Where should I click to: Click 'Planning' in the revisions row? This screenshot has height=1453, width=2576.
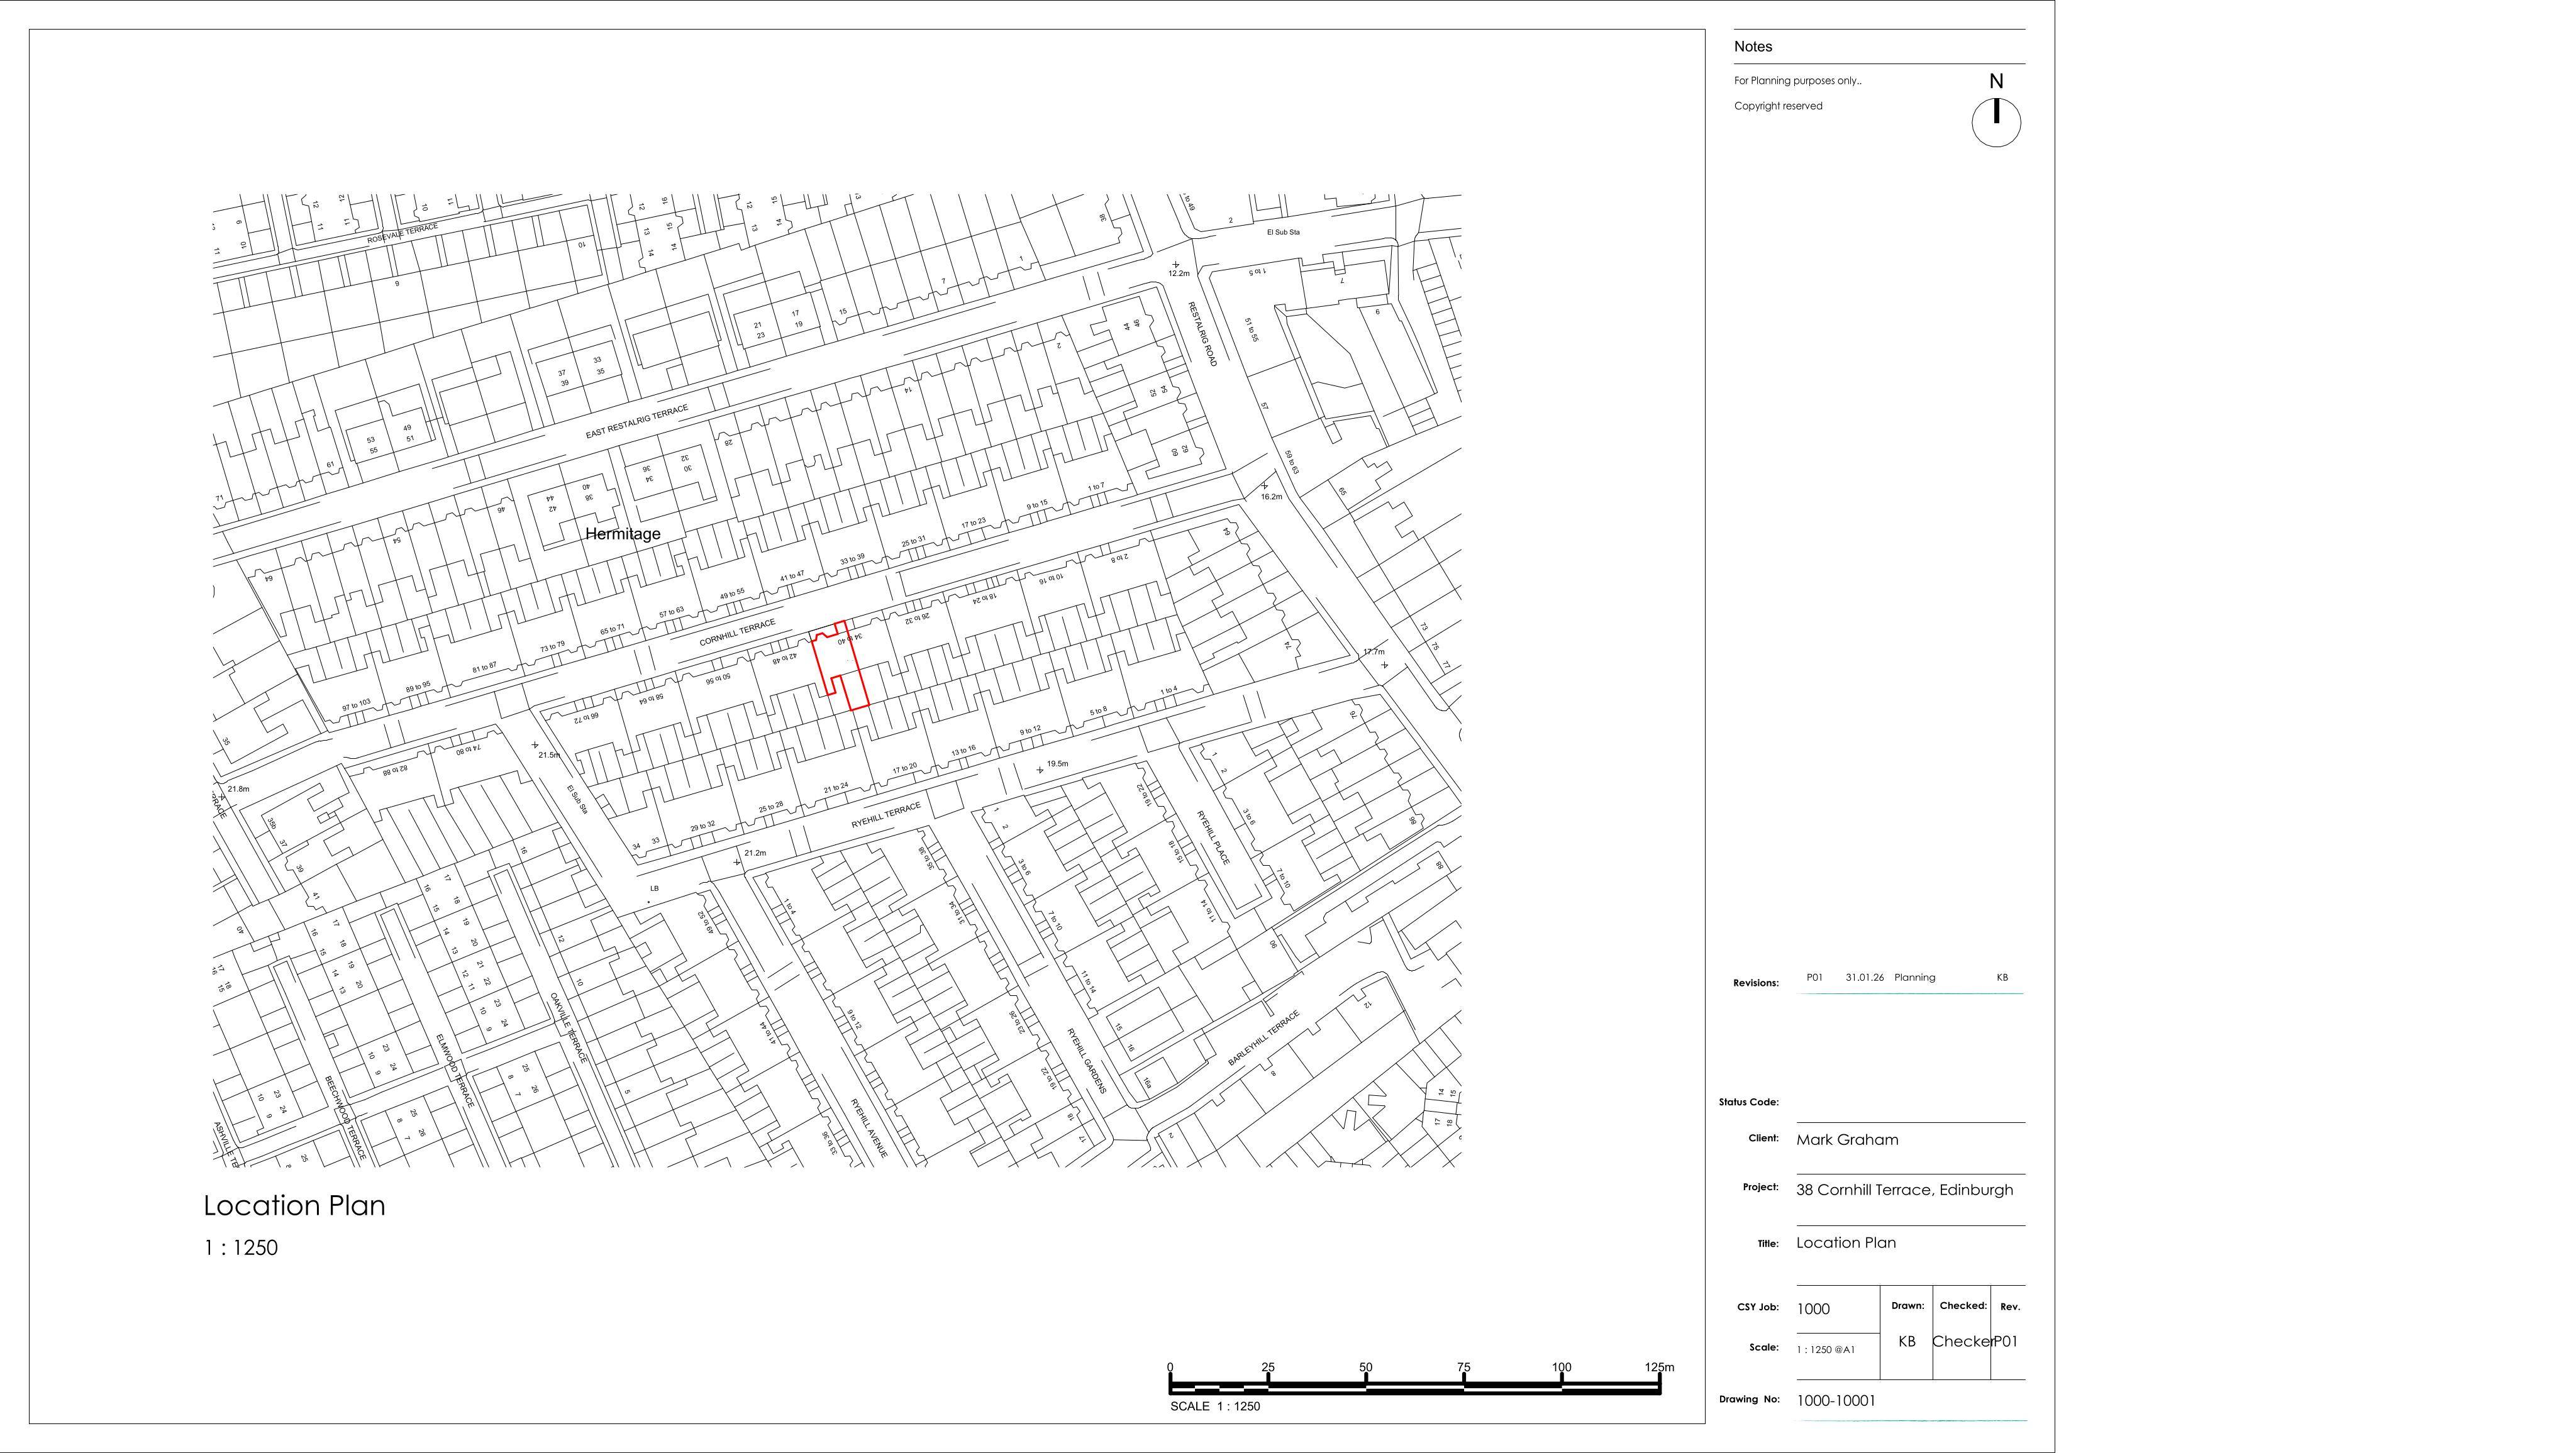pyautogui.click(x=1915, y=977)
